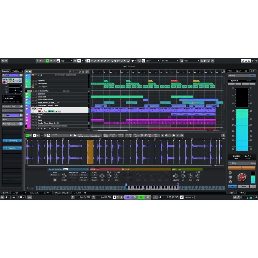The height and width of the screenshot is (258, 258).
Task: Open the MixConsole tab in lower zone
Action: coord(34,193)
